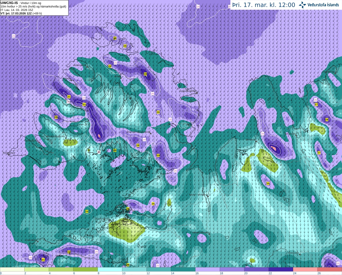Viewport: 342px width, 275px height.
Task: Click the Bergstaðir station label
Action: pyautogui.click(x=291, y=134)
